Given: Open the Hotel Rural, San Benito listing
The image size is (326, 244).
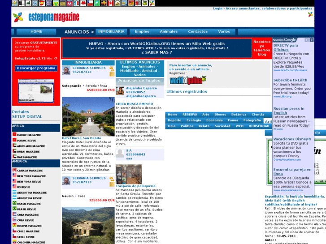Looking at the screenshot, I should (x=82, y=138).
